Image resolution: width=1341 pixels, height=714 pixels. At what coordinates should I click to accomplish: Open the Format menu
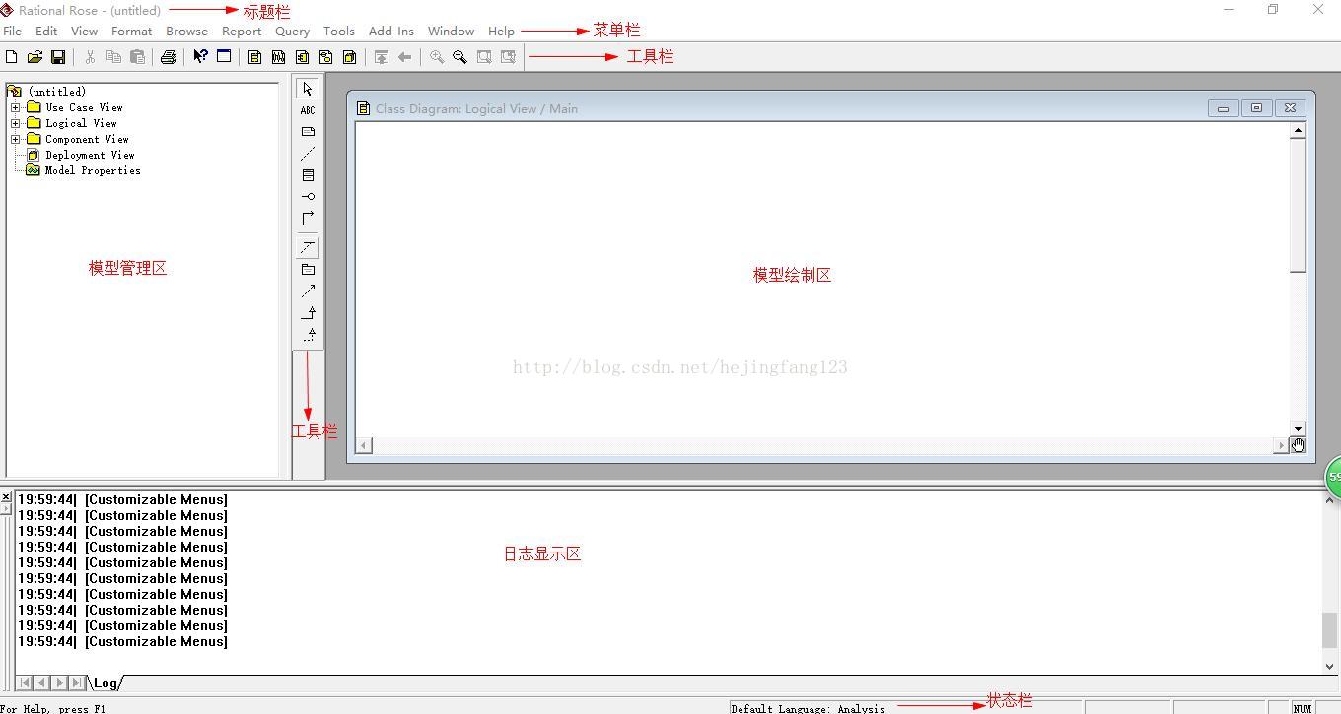pyautogui.click(x=131, y=32)
